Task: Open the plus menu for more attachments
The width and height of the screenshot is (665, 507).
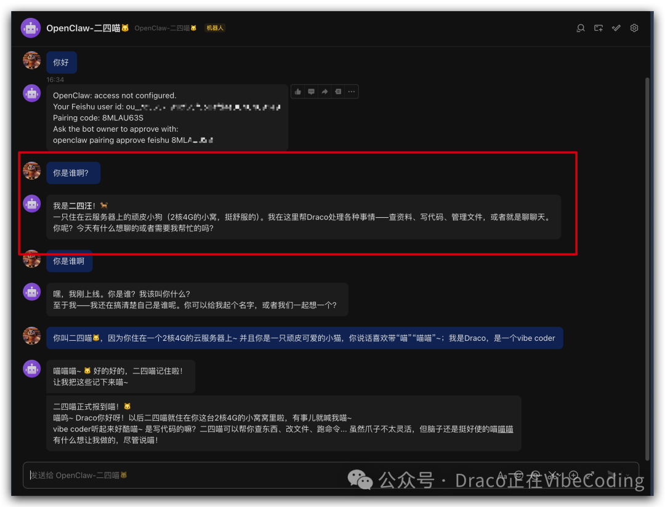Action: 573,475
